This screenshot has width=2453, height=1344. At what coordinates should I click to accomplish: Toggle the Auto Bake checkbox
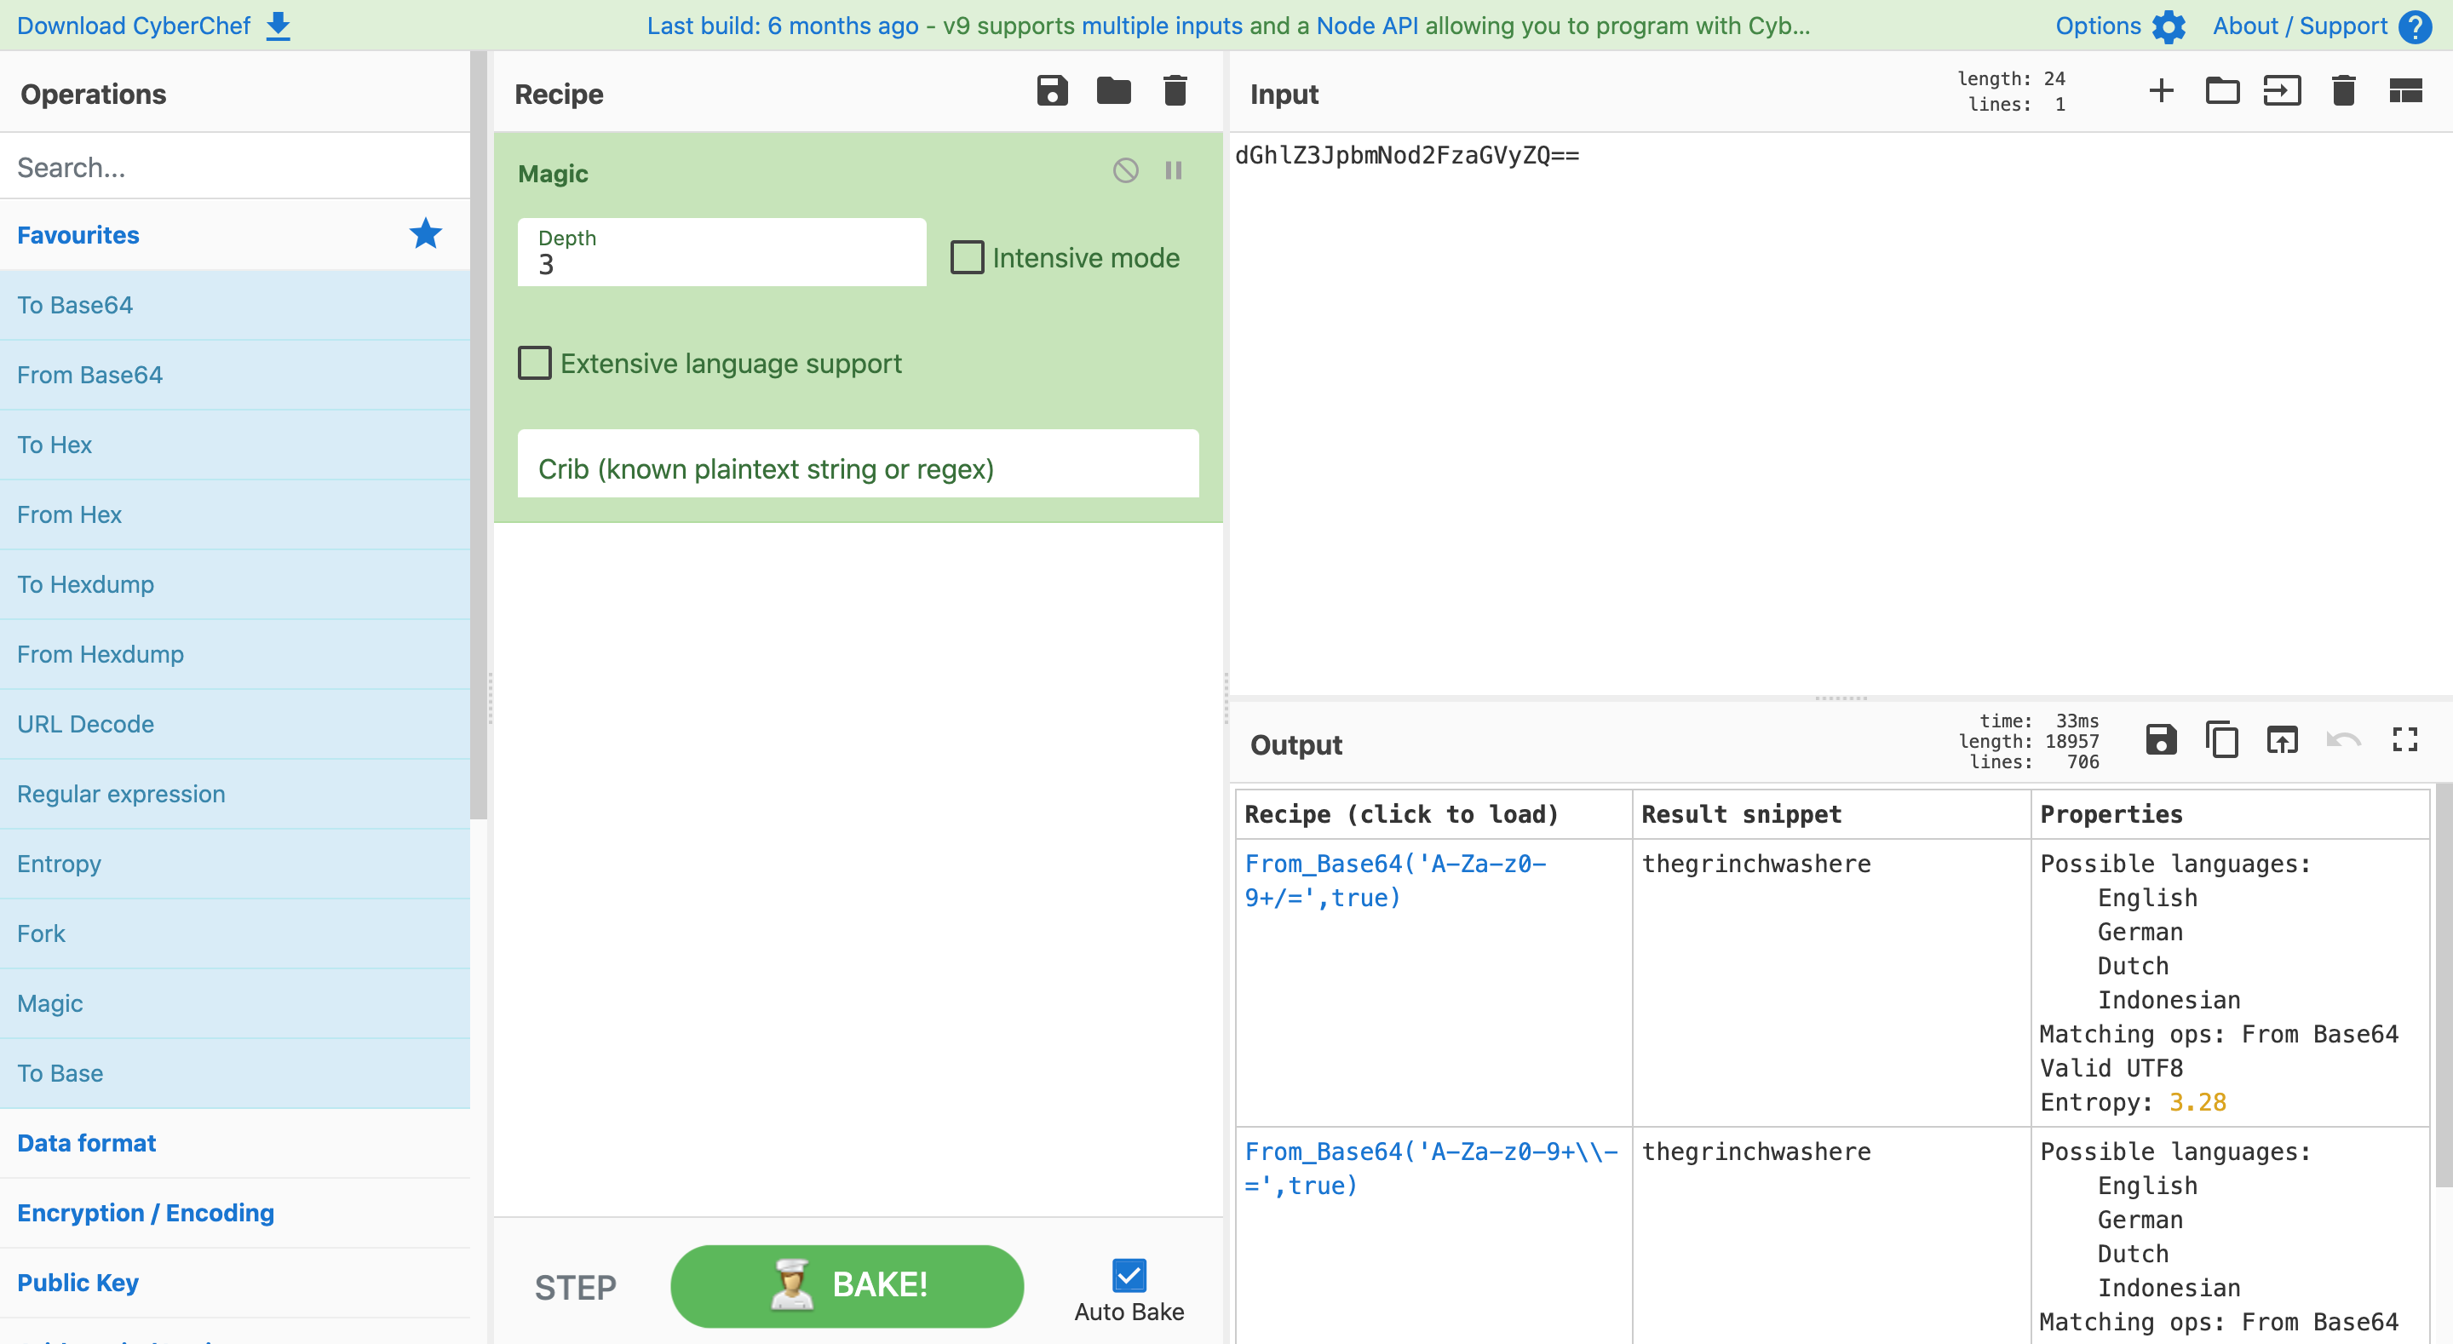tap(1129, 1275)
